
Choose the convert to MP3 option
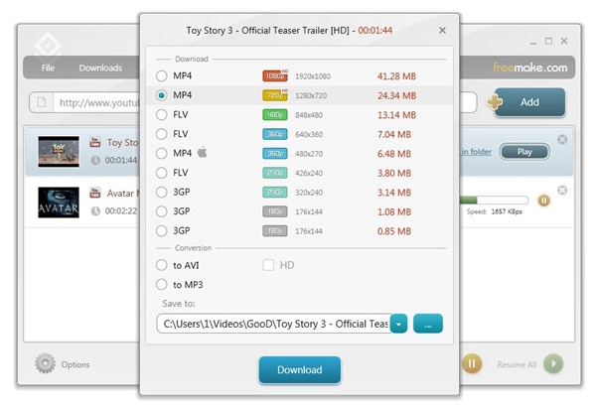(162, 285)
